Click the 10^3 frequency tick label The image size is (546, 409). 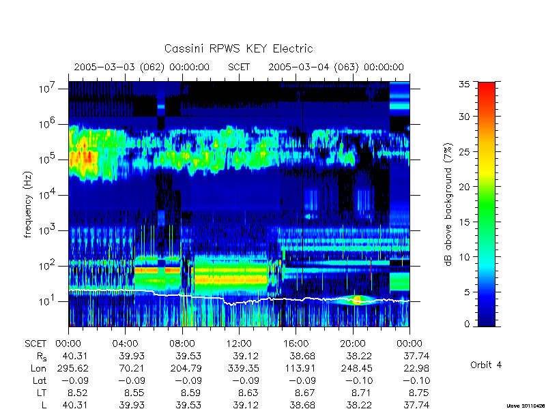coord(48,230)
